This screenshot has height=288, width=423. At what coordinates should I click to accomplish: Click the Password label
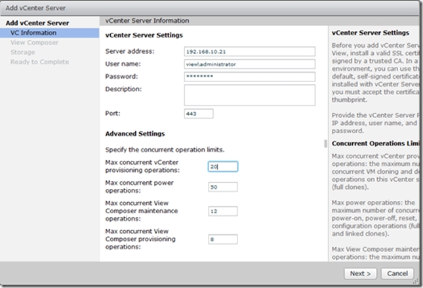pyautogui.click(x=121, y=77)
